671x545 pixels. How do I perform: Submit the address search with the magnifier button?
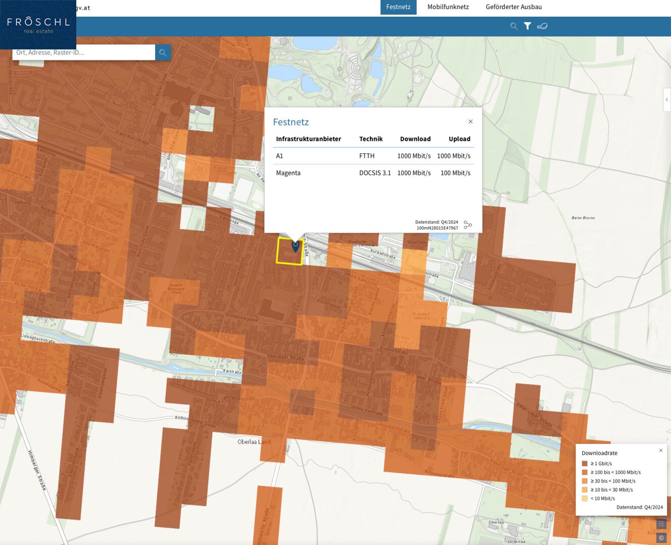coord(163,52)
